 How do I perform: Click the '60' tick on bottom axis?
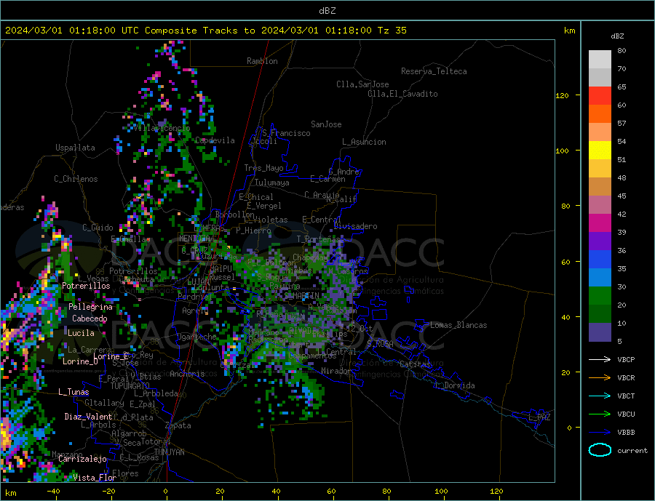pos(331,492)
